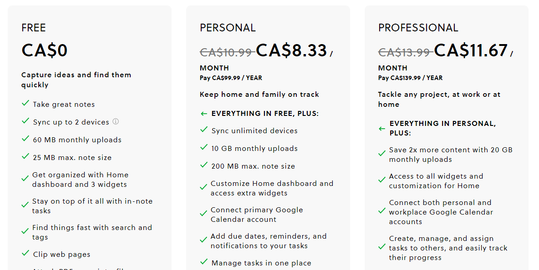Click the checkmark next to Manage tasks in one place
This screenshot has width=539, height=270.
(x=204, y=262)
